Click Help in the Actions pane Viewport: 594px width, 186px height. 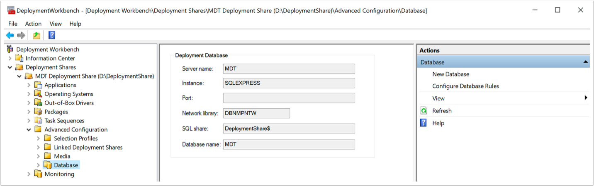tap(438, 123)
